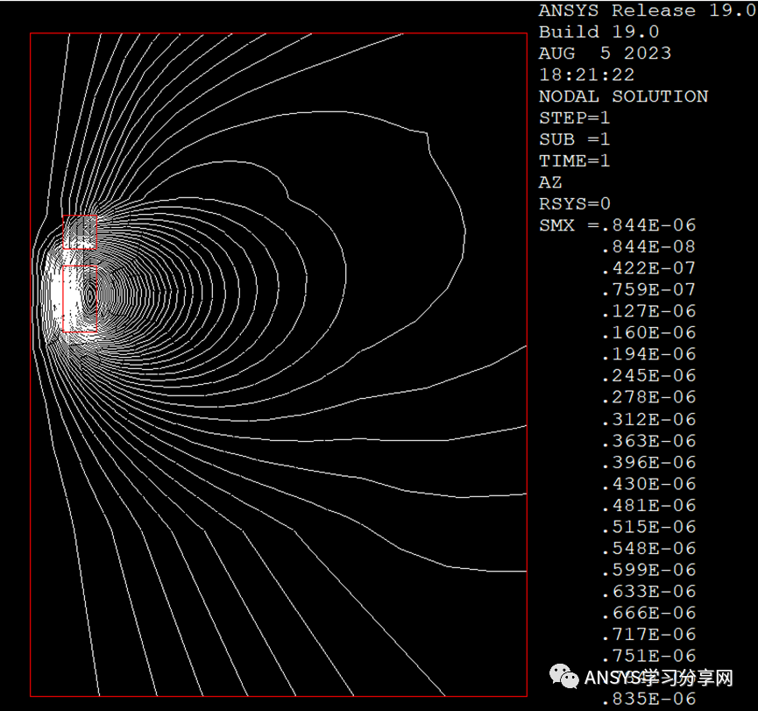Click the contour value '.245E-06'
758x711 pixels.
[x=648, y=376]
